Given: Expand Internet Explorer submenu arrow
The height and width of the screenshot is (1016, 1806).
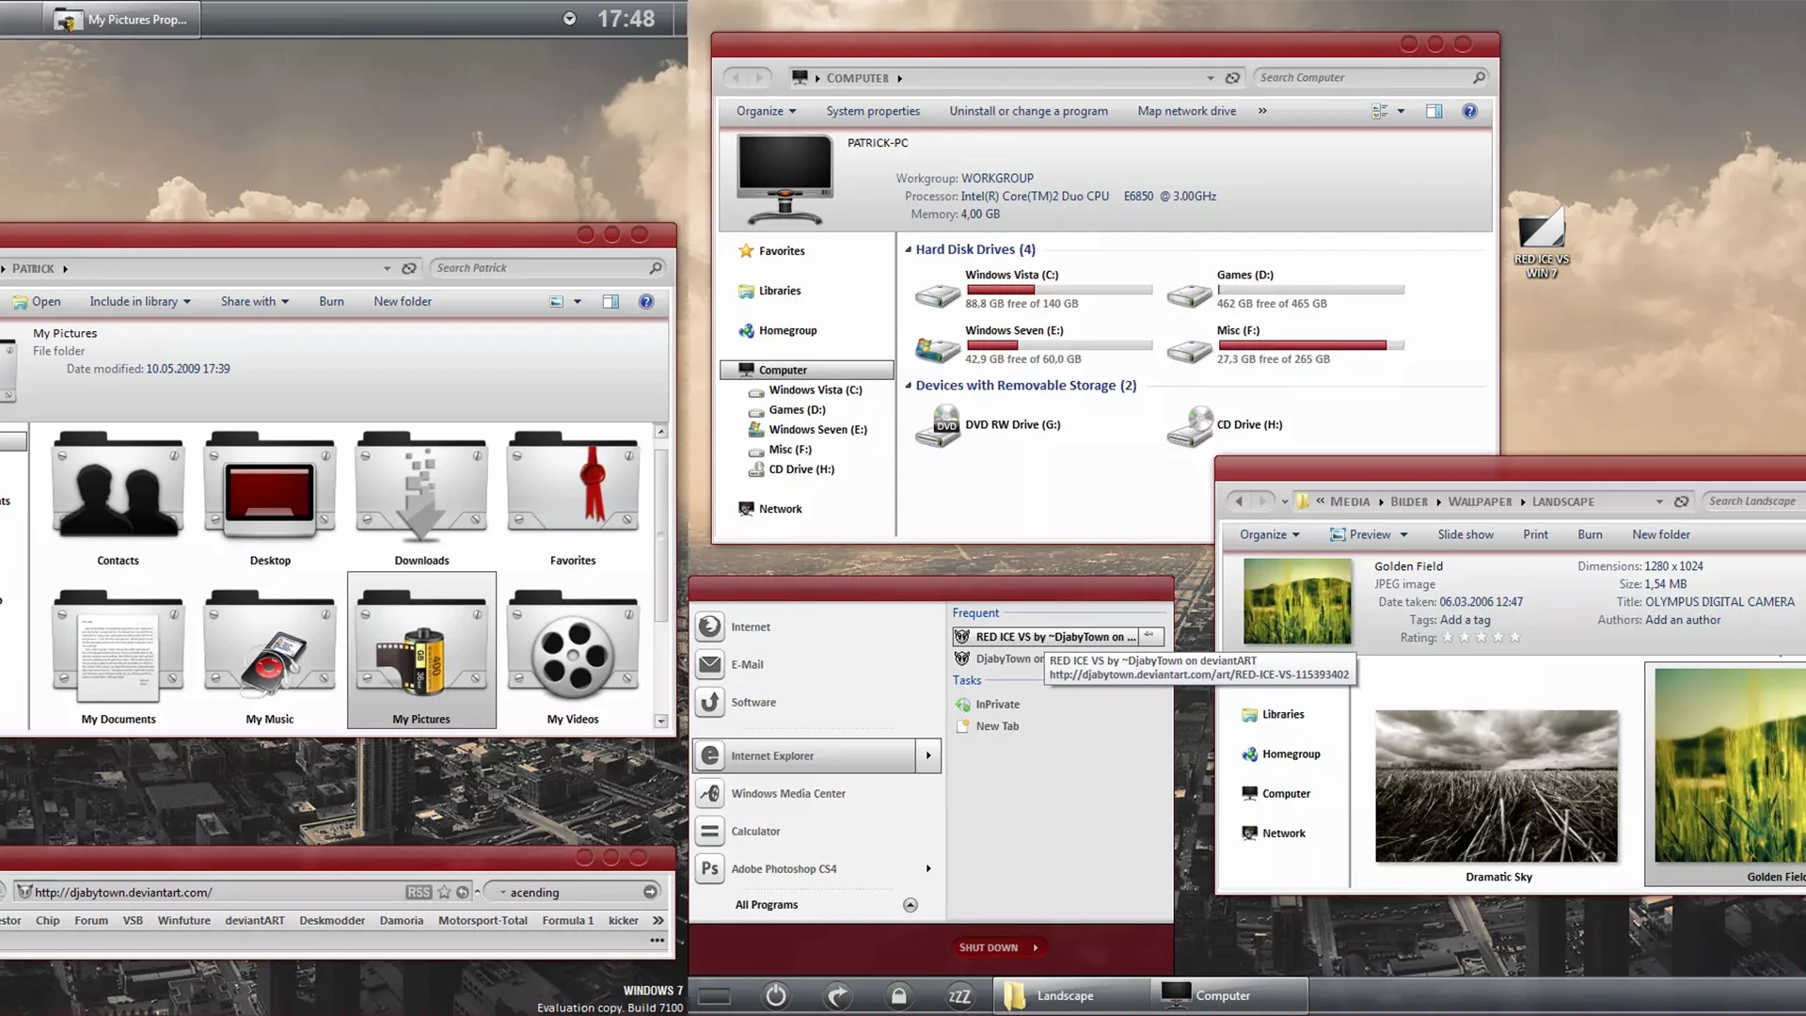Looking at the screenshot, I should (x=928, y=755).
